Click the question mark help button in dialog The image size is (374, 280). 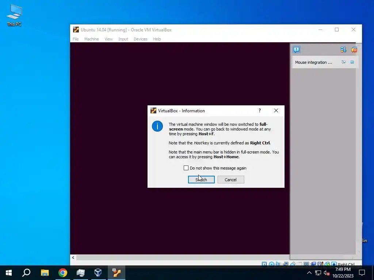[x=260, y=110]
